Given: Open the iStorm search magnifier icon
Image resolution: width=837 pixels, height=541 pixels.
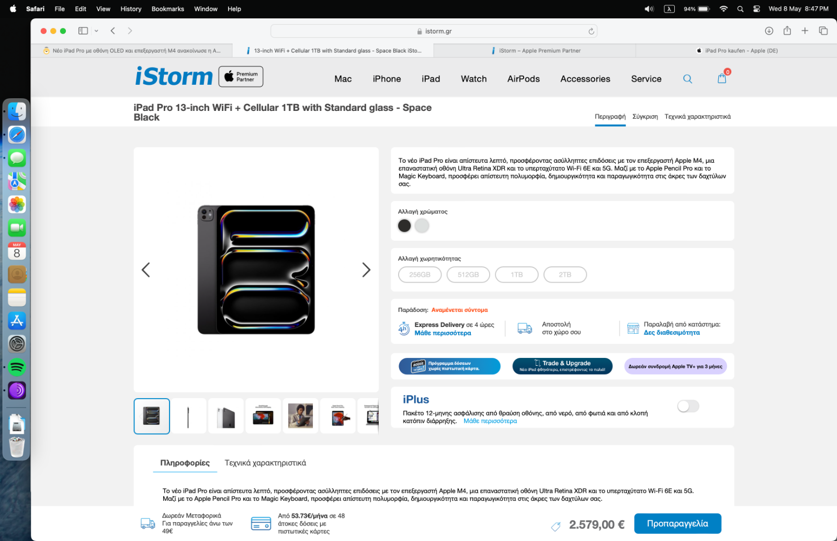Looking at the screenshot, I should pyautogui.click(x=687, y=79).
